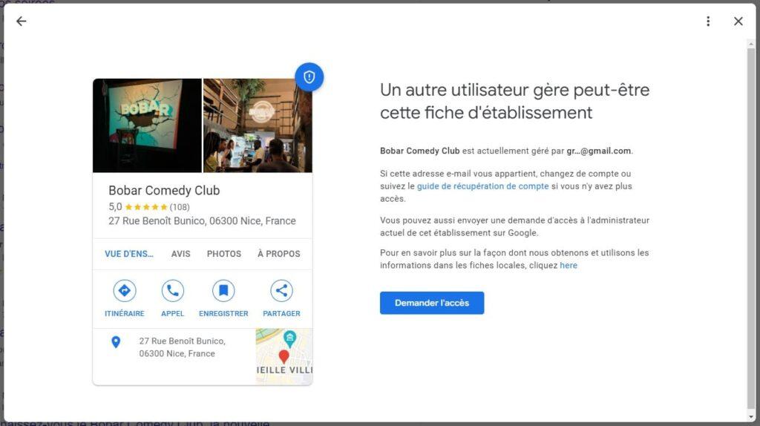The width and height of the screenshot is (760, 426).
Task: Click the address text beside location pin
Action: (x=183, y=347)
